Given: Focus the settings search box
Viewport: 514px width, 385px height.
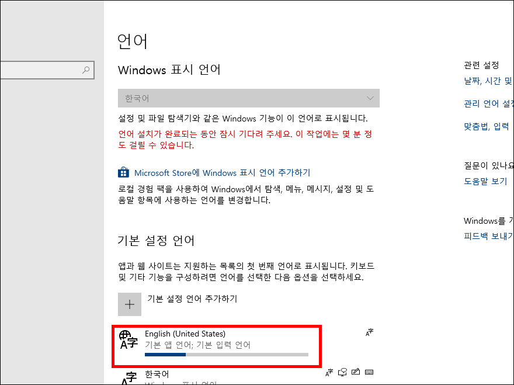Looking at the screenshot, I should tap(47, 70).
